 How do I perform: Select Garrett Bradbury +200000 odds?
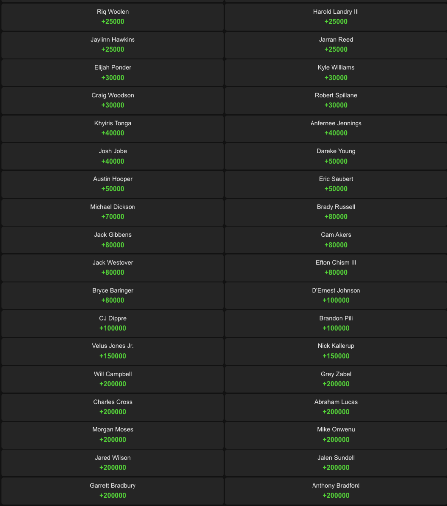113,491
